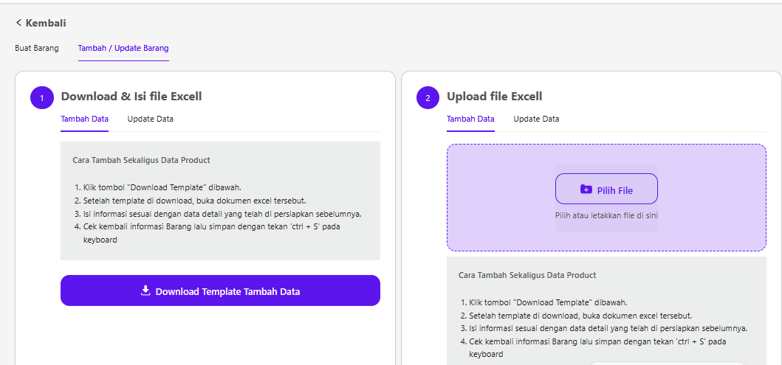Click the folder-plus icon in Pilih File
The height and width of the screenshot is (365, 782).
pos(586,190)
